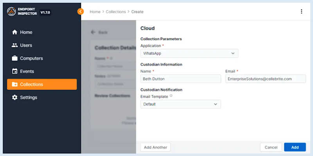Click the Settings gear icon in the sidebar
This screenshot has width=313, height=156.
click(x=15, y=97)
